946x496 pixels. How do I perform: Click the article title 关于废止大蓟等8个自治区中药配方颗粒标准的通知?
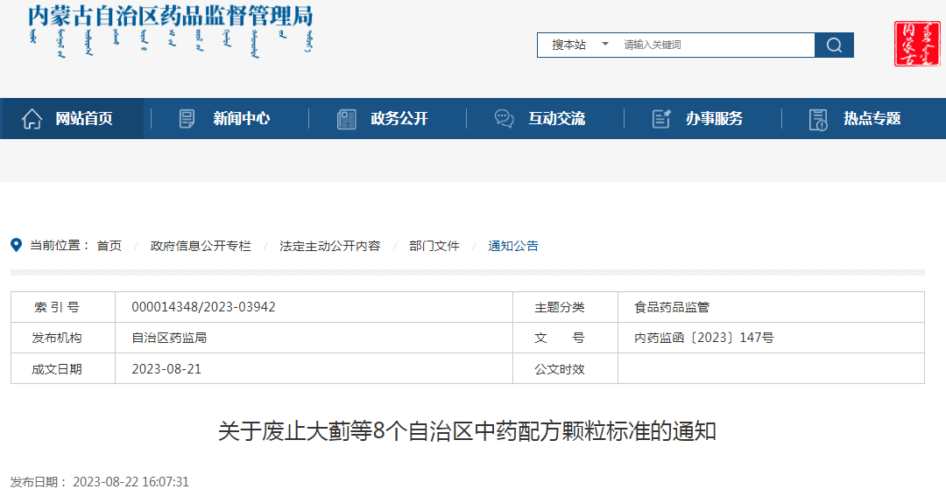tap(467, 431)
